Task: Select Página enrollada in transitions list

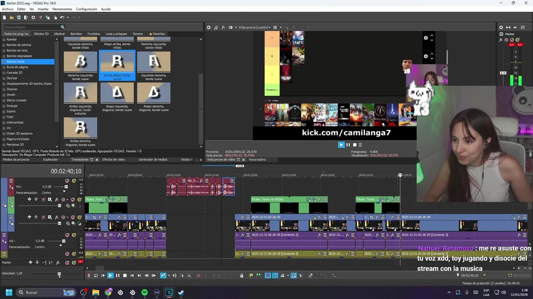Action: (x=18, y=139)
